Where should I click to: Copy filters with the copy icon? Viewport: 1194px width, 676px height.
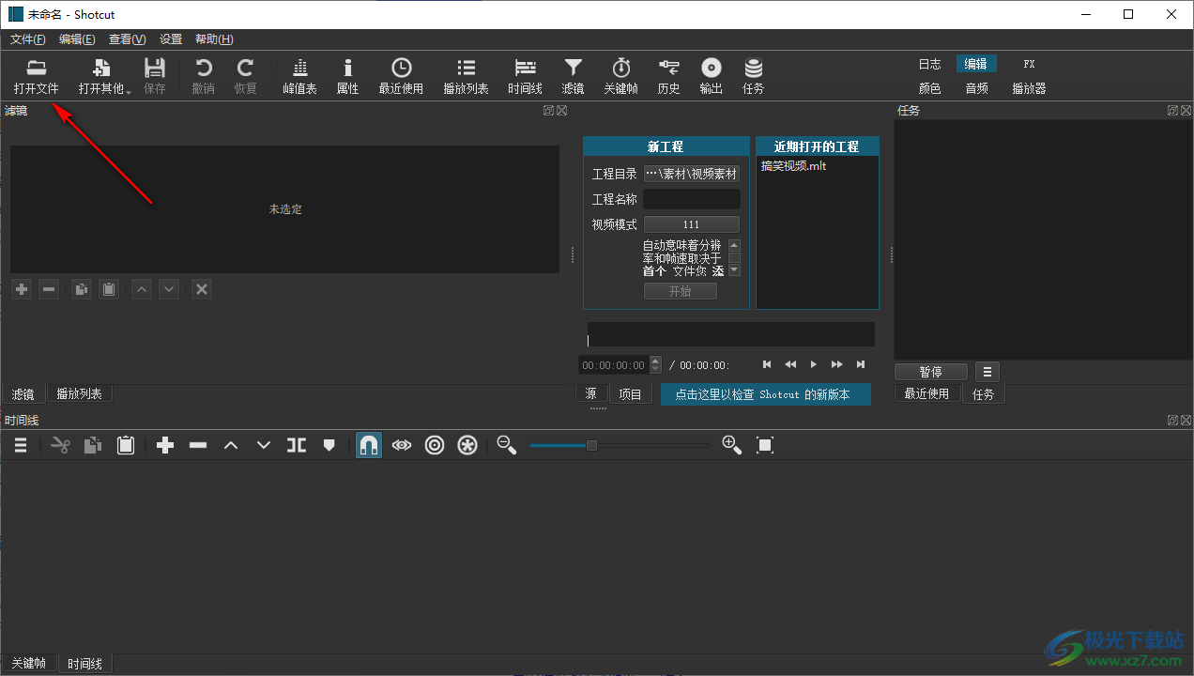click(x=82, y=289)
